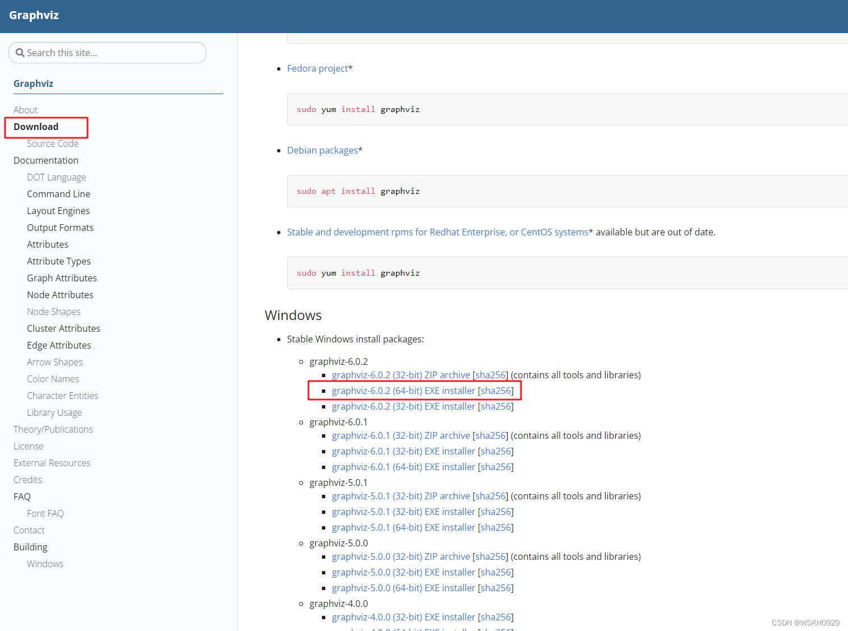
Task: Open Character Entities in the sidebar
Action: [63, 396]
